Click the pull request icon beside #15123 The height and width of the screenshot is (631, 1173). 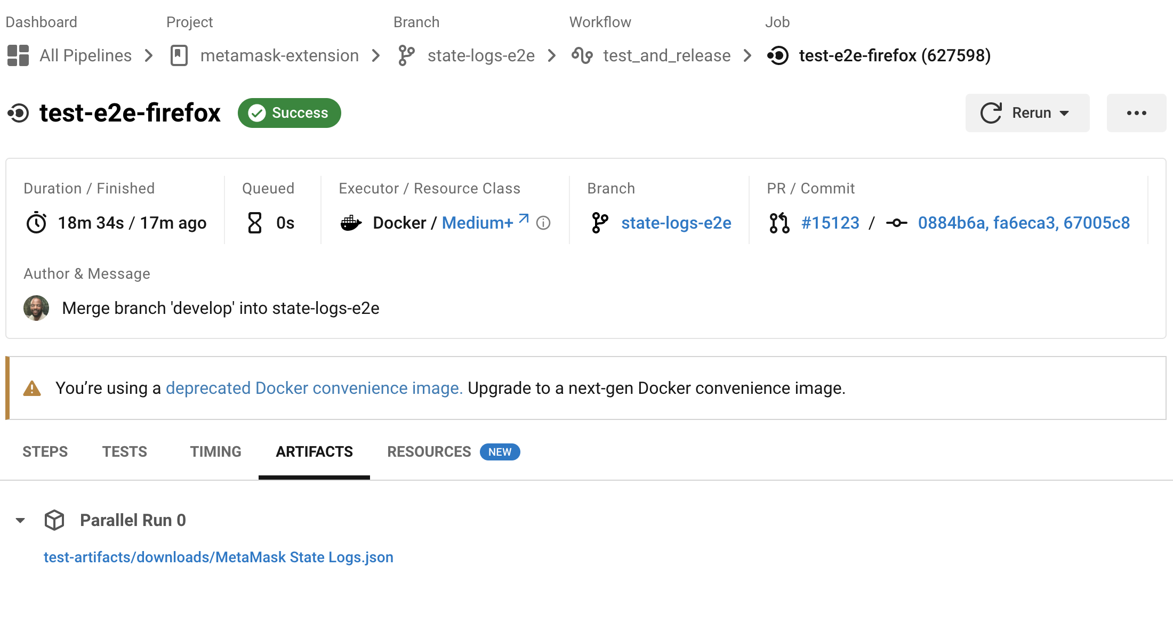click(x=779, y=223)
